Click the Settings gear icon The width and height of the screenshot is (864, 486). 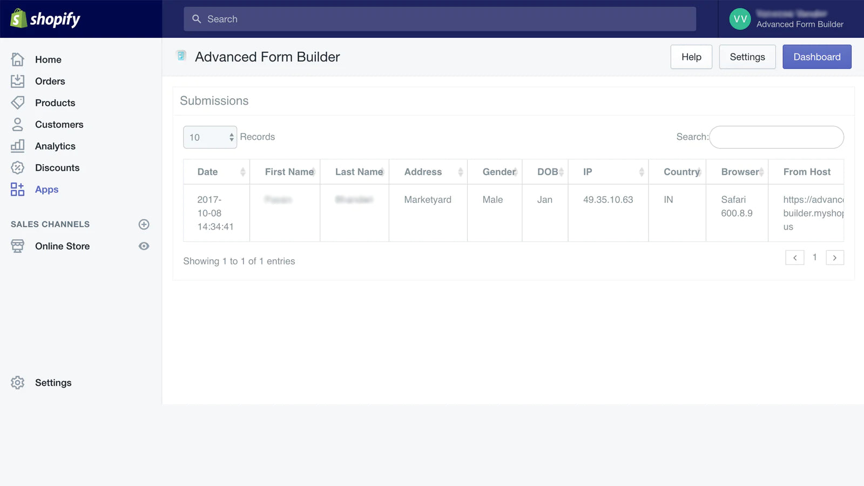tap(17, 382)
